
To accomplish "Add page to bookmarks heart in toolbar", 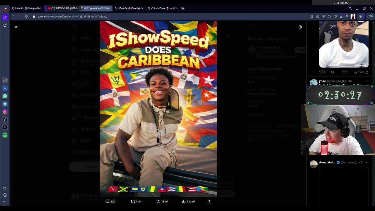I will 335,16.
